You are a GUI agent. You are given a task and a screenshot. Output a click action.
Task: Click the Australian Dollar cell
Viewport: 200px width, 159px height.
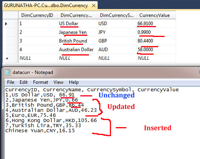77,50
